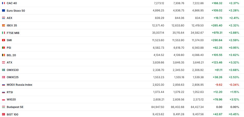Go to the OMXS30 index page

coord(12,70)
